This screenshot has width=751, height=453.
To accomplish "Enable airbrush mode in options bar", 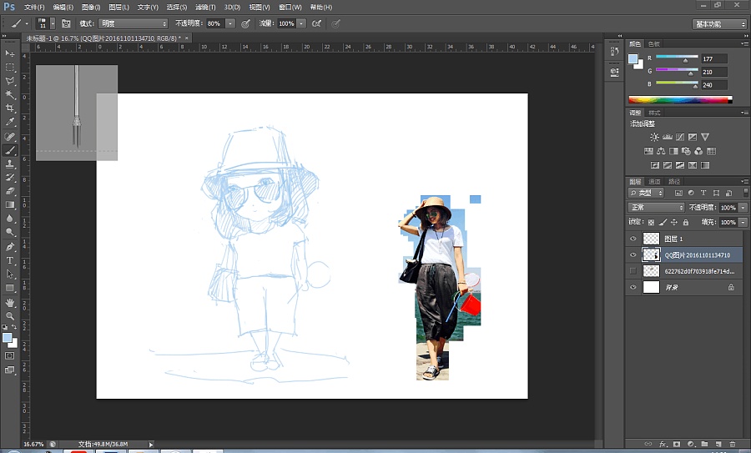I will point(316,23).
